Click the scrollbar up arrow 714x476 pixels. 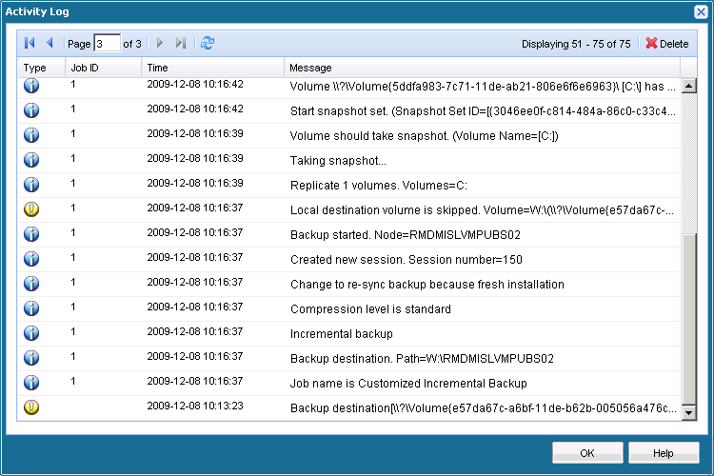click(689, 86)
